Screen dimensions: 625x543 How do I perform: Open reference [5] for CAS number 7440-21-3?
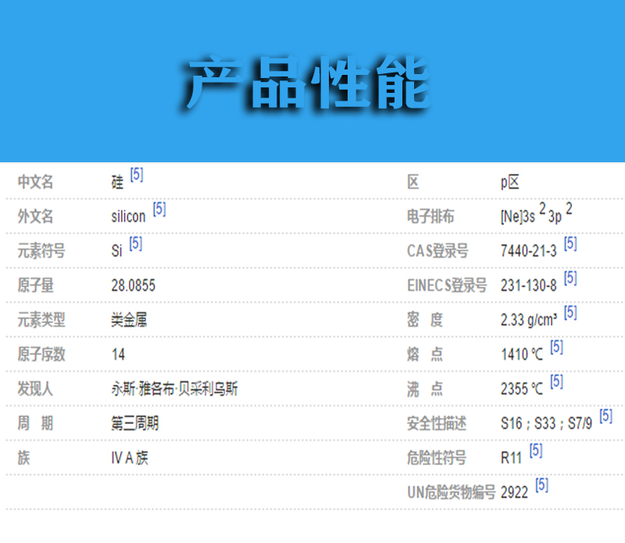point(570,244)
